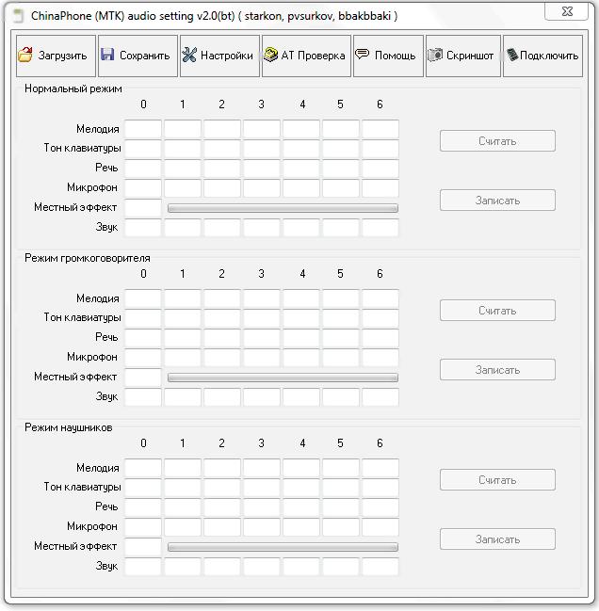
Task: Select Микрофон level 3 field in Режим громкоговорителя
Action: click(x=262, y=358)
